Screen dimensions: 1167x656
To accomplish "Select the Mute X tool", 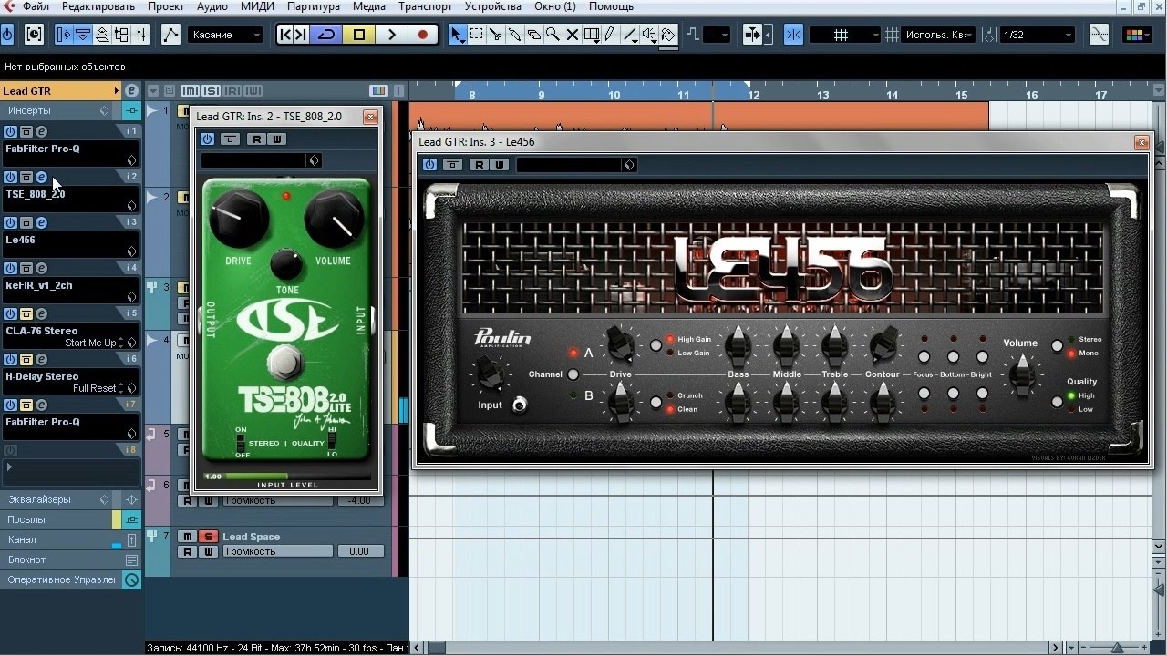I will [573, 35].
